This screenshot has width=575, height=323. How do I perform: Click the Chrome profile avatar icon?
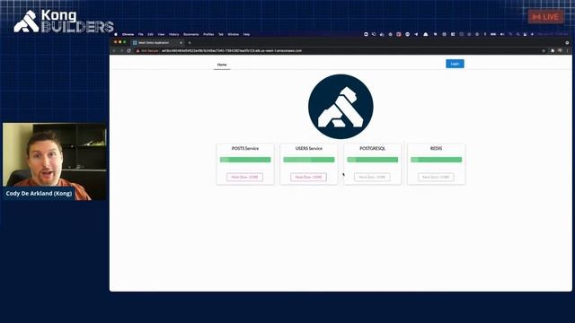[560, 50]
